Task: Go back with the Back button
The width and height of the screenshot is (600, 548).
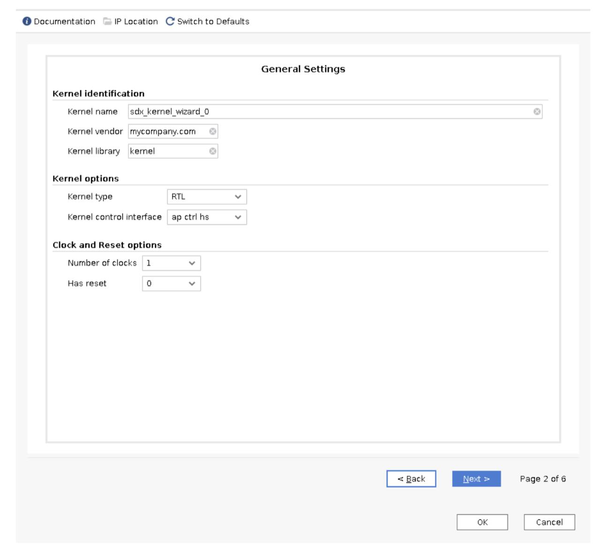Action: pos(411,479)
